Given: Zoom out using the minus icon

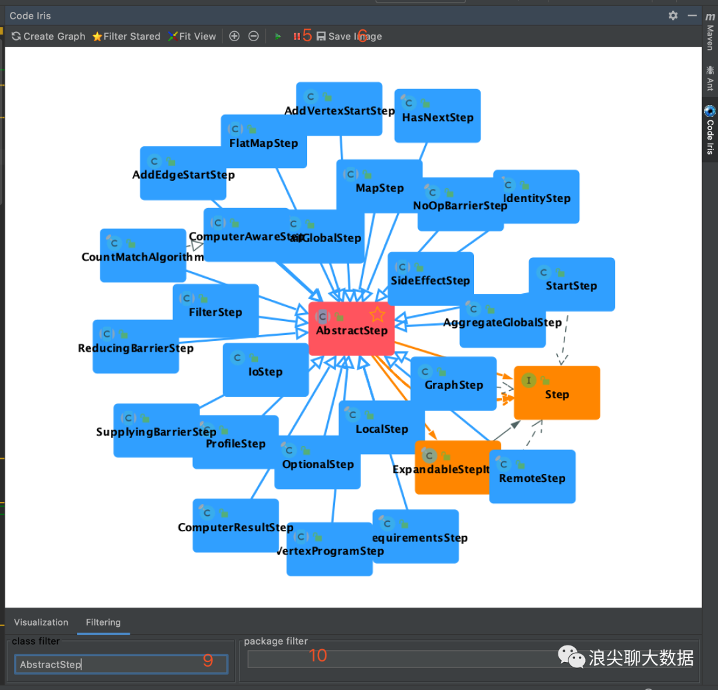Looking at the screenshot, I should 254,36.
